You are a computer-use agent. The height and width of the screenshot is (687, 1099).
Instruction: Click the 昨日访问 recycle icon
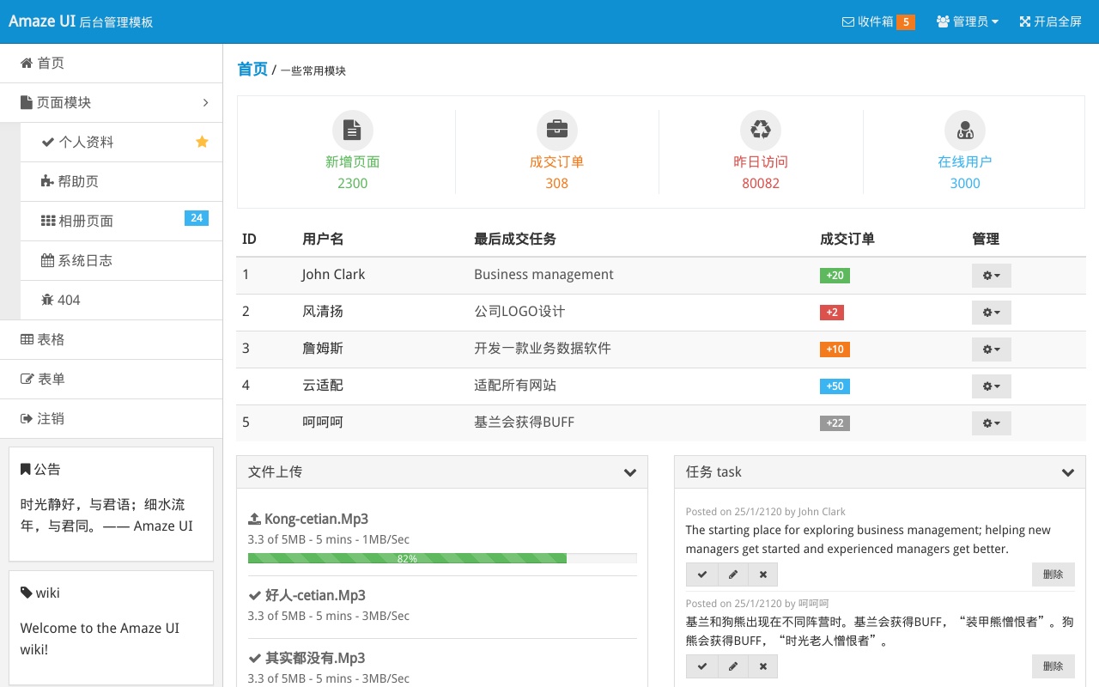click(x=761, y=131)
